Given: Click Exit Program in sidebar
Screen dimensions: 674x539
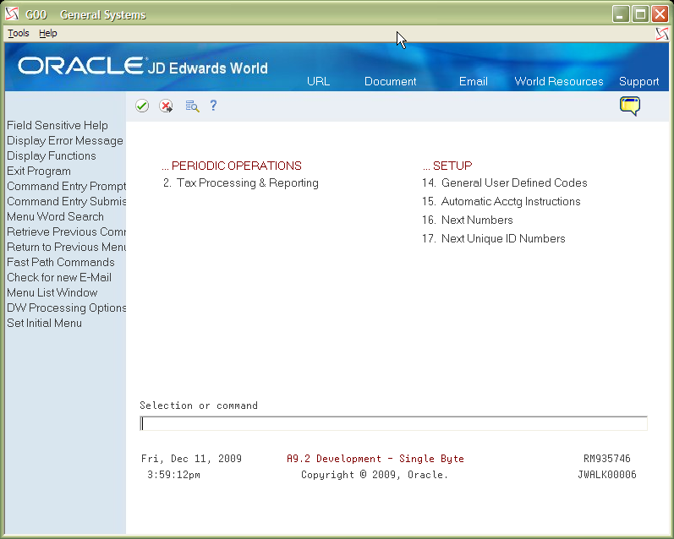Looking at the screenshot, I should pos(39,171).
